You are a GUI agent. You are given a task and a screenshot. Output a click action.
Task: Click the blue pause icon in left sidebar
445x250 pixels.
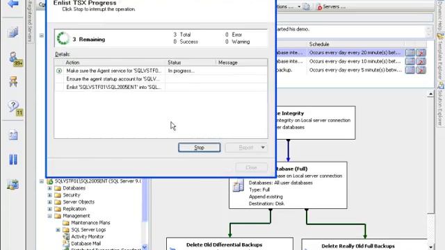13,160
